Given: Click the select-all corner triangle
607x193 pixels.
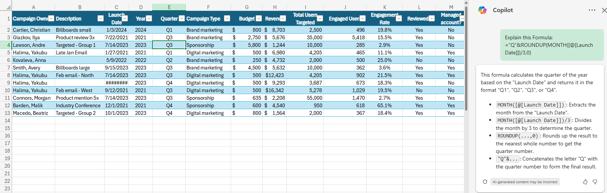Looking at the screenshot, I should click(8, 7).
